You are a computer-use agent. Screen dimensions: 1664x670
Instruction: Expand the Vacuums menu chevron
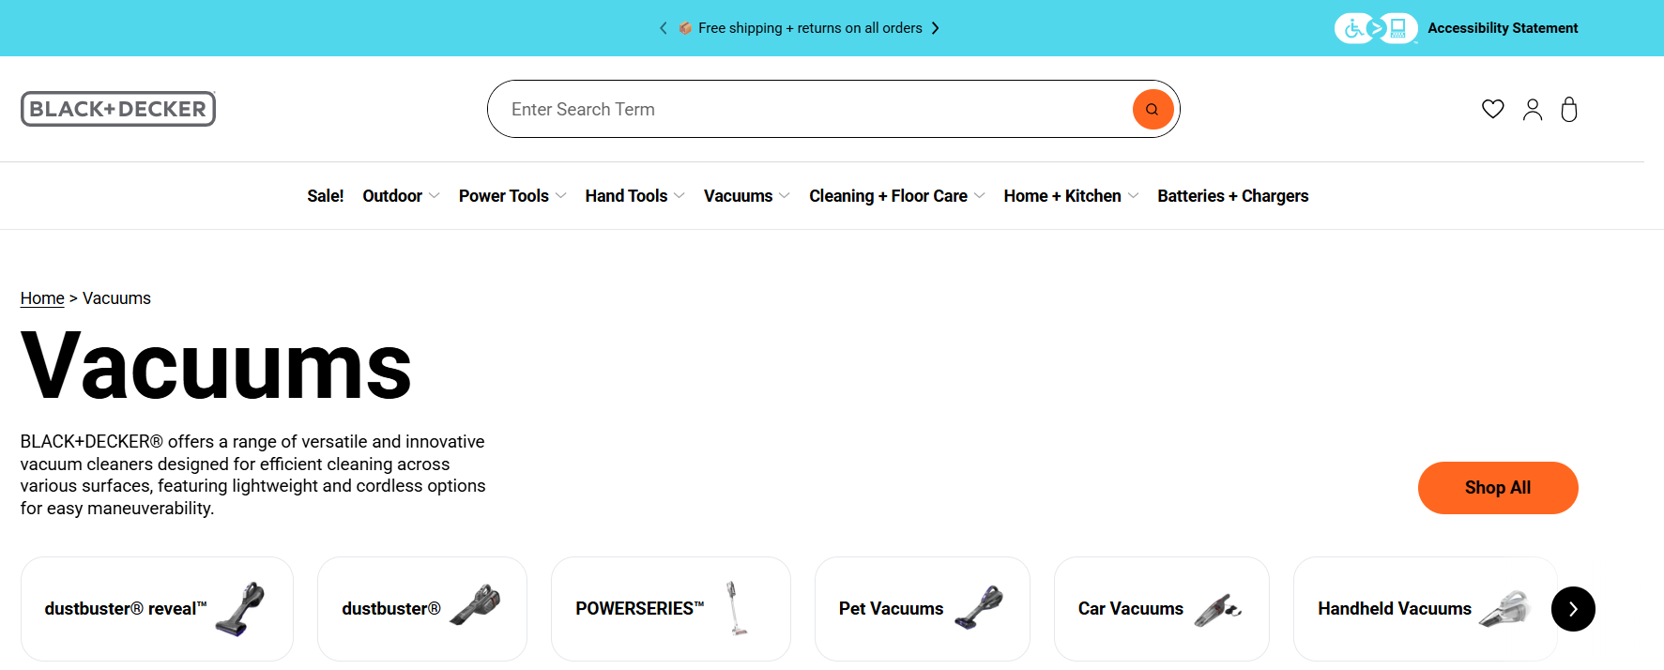coord(785,195)
